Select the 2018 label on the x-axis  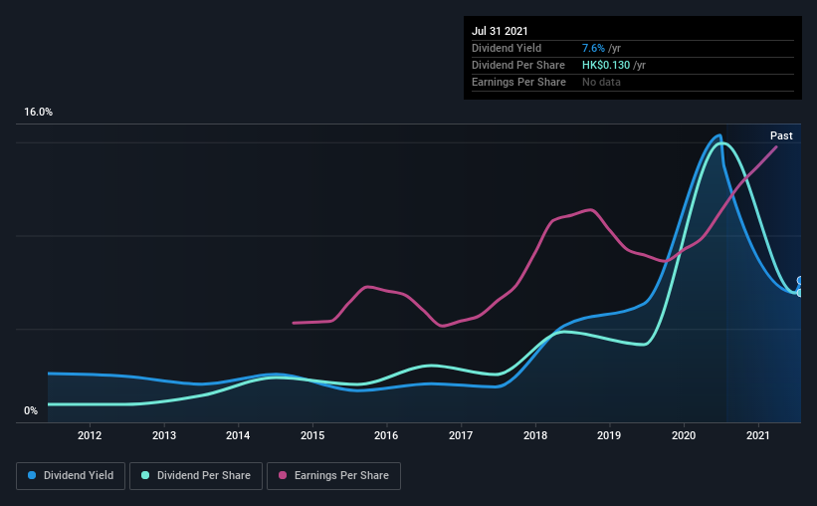(x=535, y=435)
